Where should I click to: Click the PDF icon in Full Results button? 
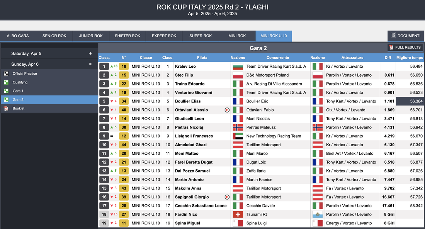pos(391,48)
